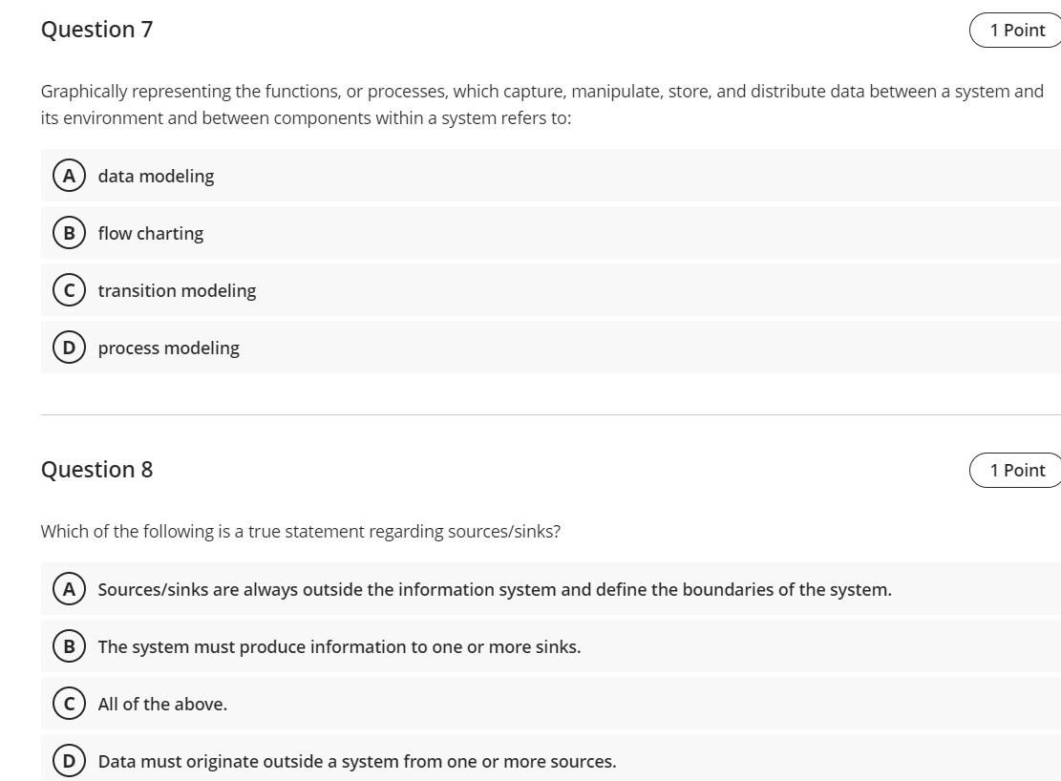Click the 1 Point badge on Question 8
Image resolution: width=1061 pixels, height=781 pixels.
(1015, 470)
